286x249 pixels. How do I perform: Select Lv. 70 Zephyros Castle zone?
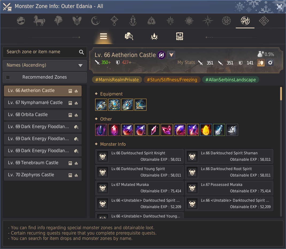coord(43,175)
